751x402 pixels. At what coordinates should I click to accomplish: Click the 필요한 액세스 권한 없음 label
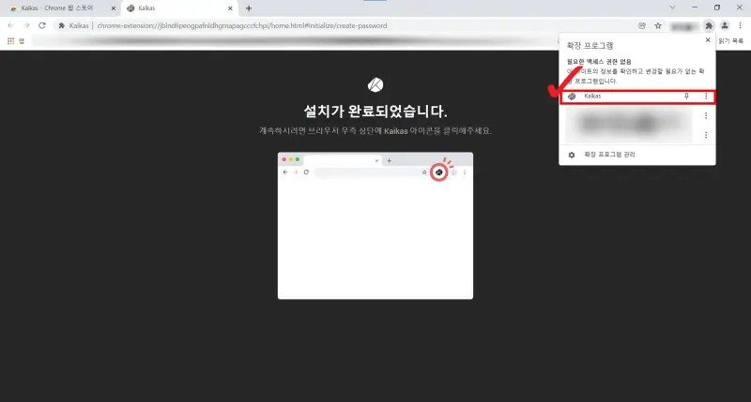599,62
